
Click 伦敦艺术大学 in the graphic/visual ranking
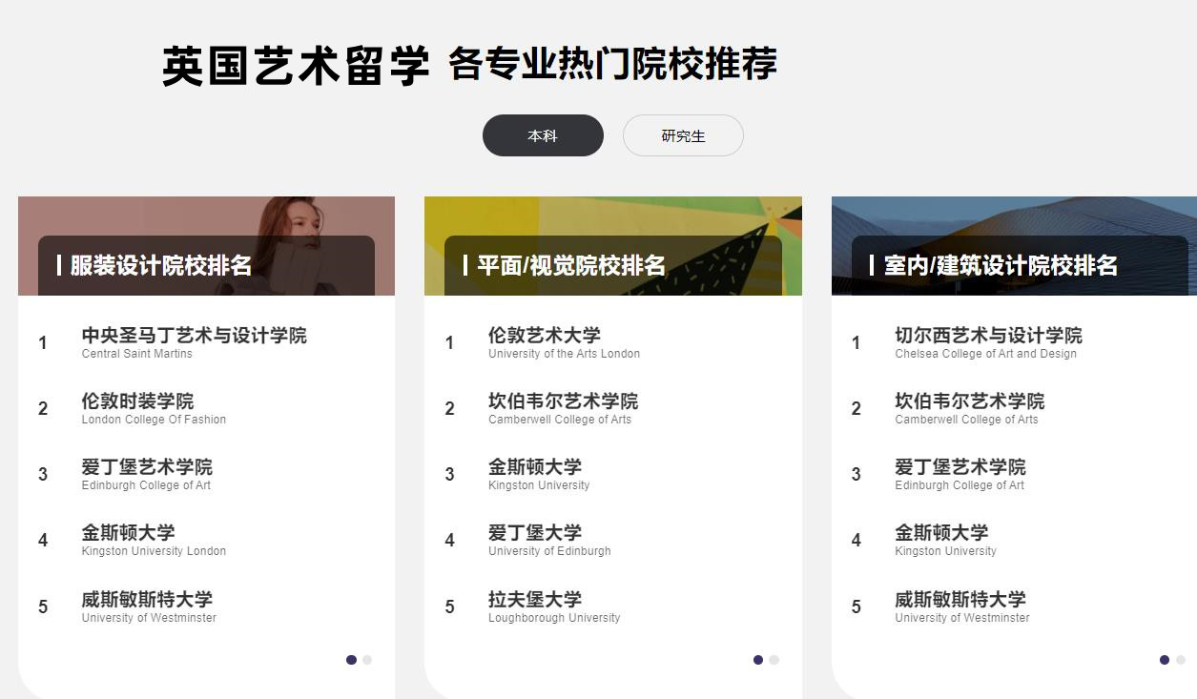pos(547,336)
